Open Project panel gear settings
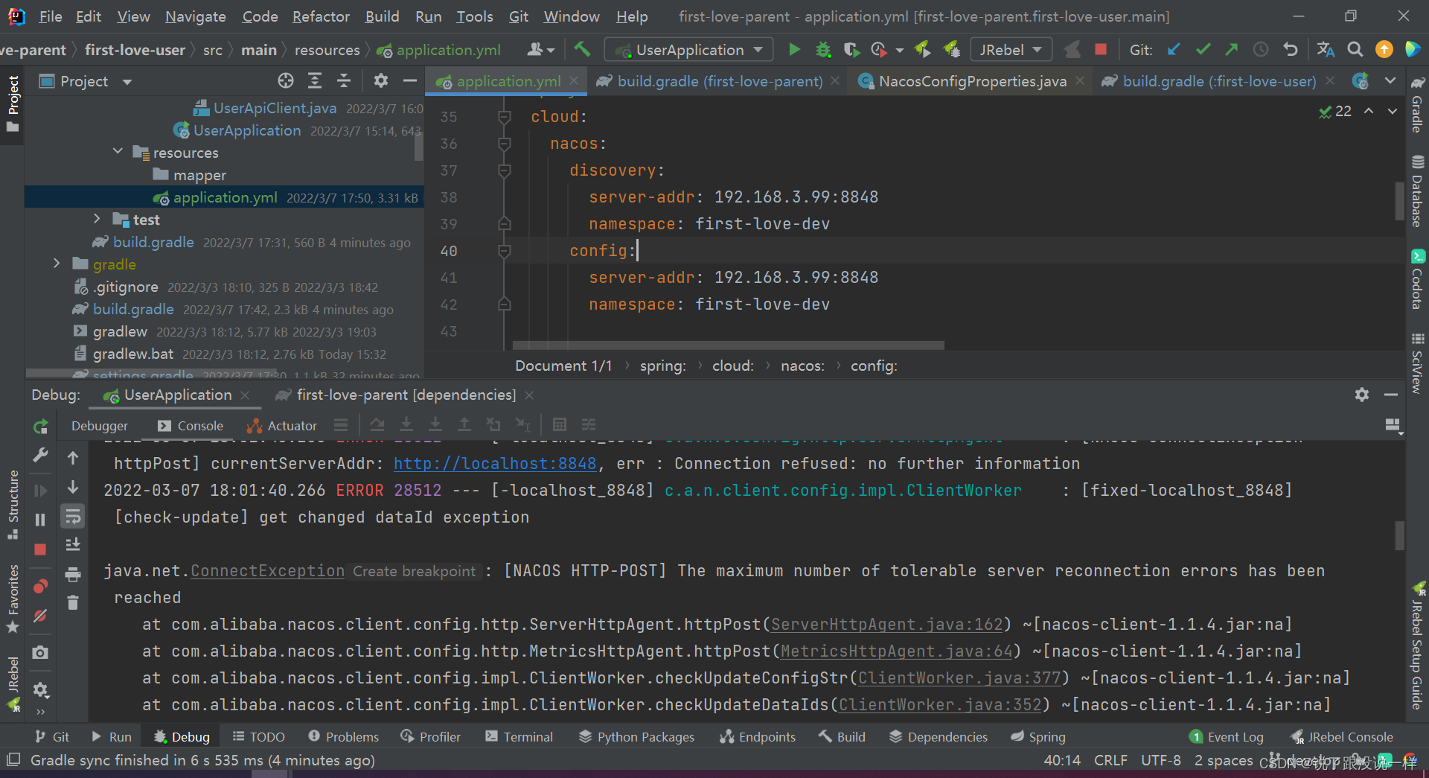1429x778 pixels. (x=380, y=80)
